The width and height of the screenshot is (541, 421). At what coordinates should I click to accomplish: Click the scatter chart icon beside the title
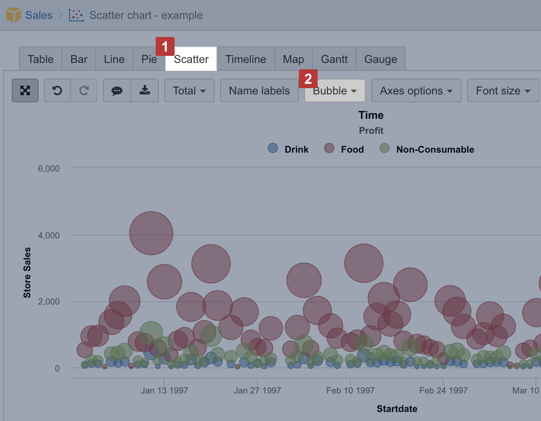(x=75, y=15)
